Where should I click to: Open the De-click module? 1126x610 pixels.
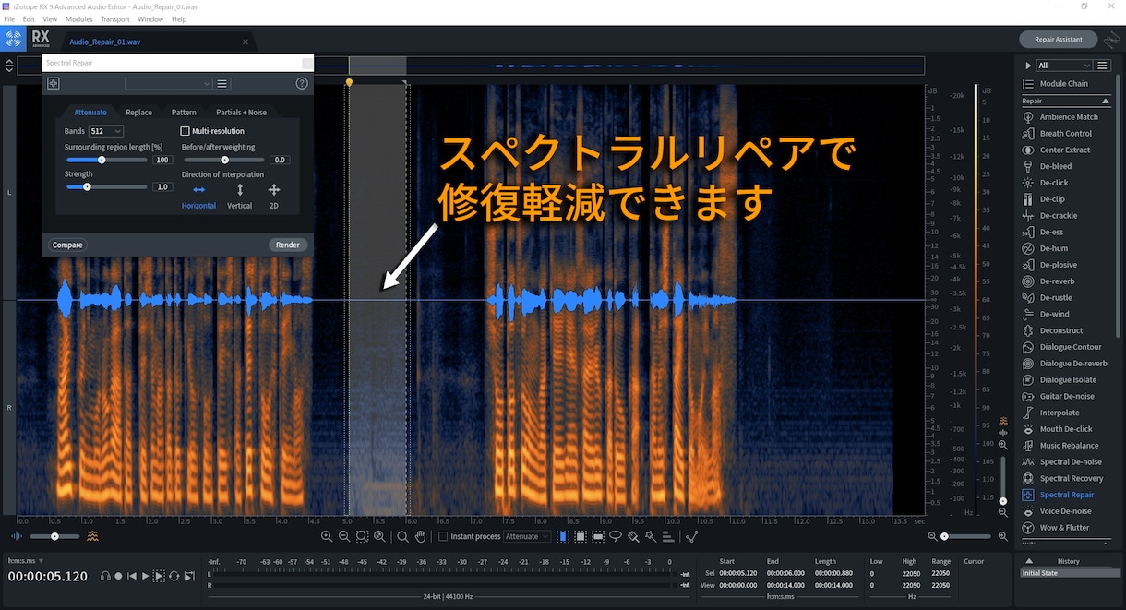1066,183
